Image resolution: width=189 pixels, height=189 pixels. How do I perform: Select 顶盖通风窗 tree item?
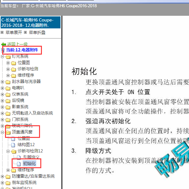[x=22, y=132]
